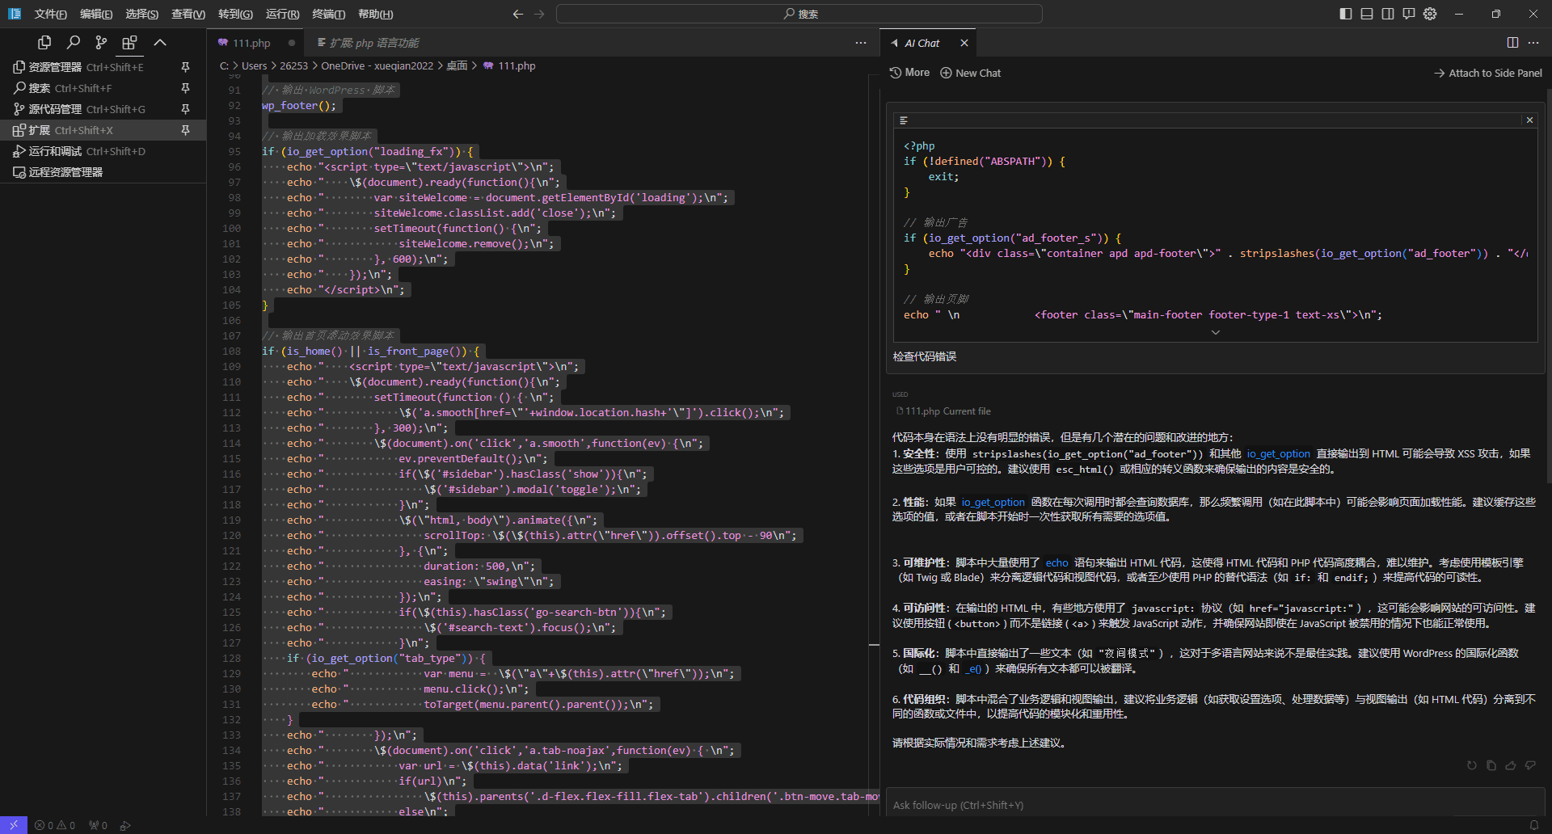Open first io_get_option link in the security item
This screenshot has width=1552, height=834.
1278,454
